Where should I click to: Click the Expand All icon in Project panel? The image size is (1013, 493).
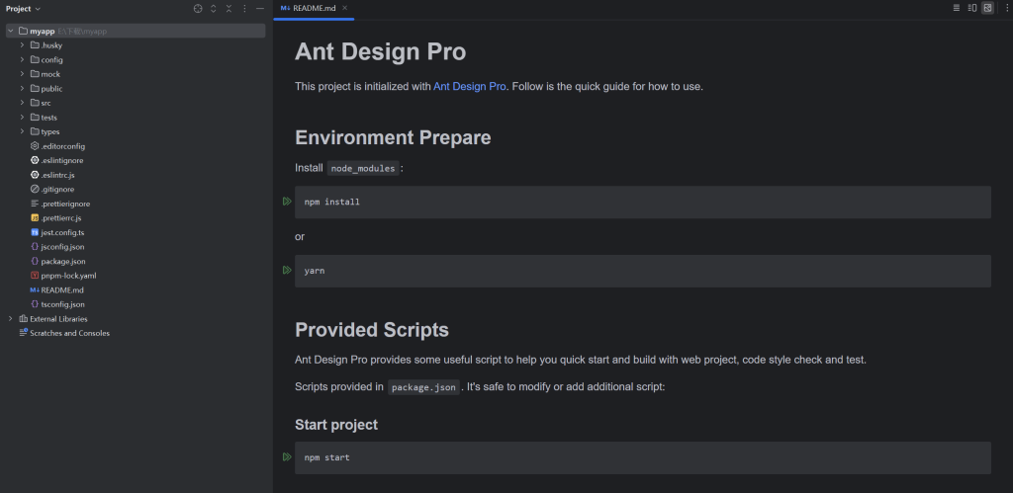pyautogui.click(x=214, y=8)
